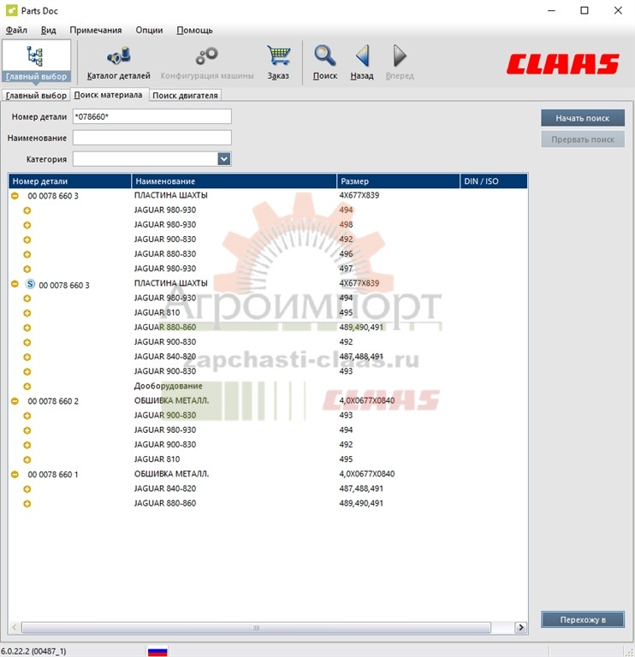The height and width of the screenshot is (657, 635).
Task: Switch to the Поиск материала tab
Action: 108,95
